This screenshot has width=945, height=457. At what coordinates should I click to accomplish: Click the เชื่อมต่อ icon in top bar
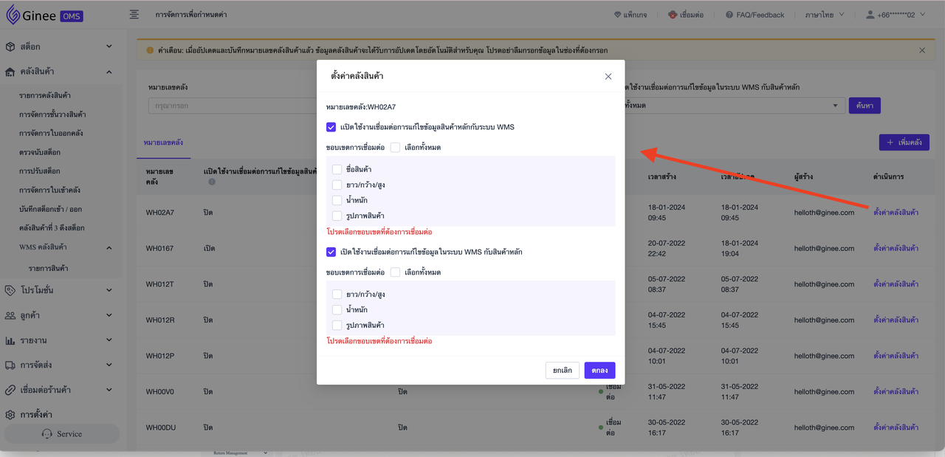[673, 15]
